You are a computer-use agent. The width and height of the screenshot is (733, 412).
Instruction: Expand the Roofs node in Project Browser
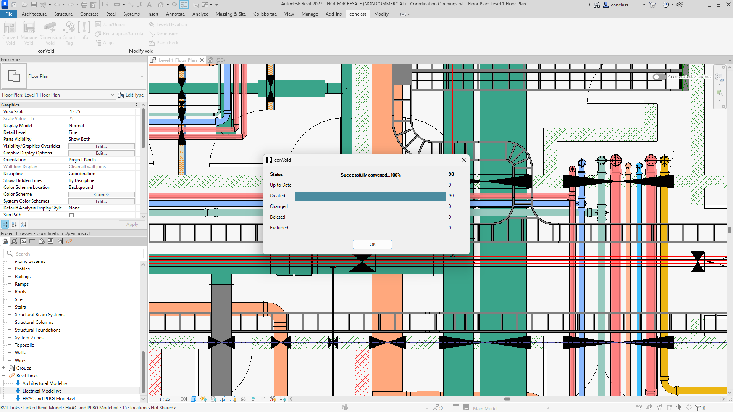point(10,291)
